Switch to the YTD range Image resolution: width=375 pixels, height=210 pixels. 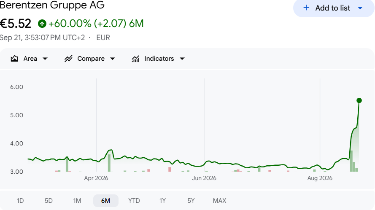[134, 201]
